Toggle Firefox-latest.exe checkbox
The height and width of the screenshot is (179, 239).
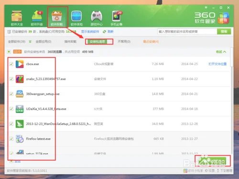click(11, 139)
